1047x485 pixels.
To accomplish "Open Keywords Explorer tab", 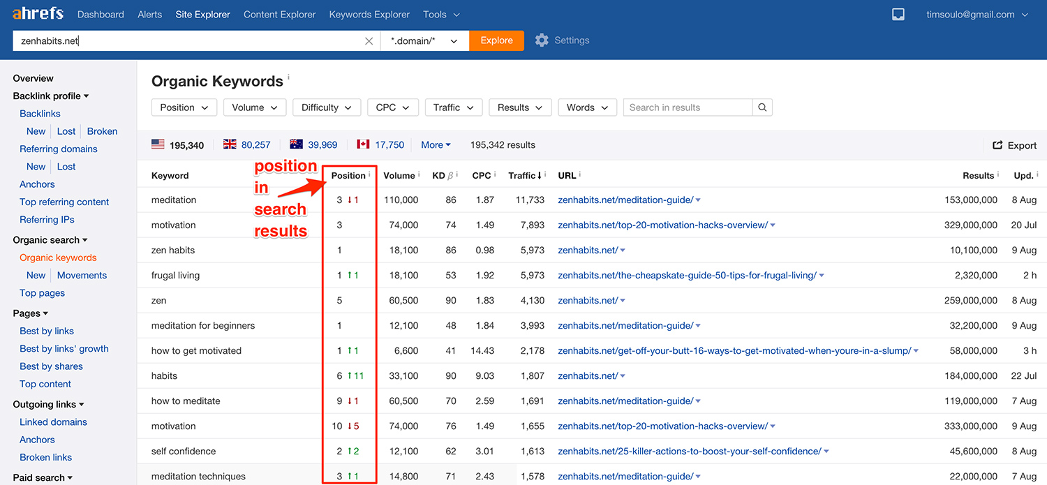I will pyautogui.click(x=369, y=14).
